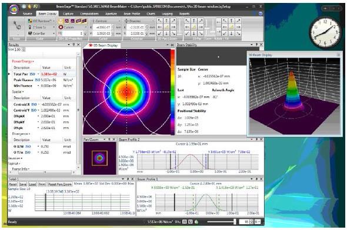Screen dimensions: 347x230
Task: Toggle ISO marker on Total Pwr row
Action: 32,74
